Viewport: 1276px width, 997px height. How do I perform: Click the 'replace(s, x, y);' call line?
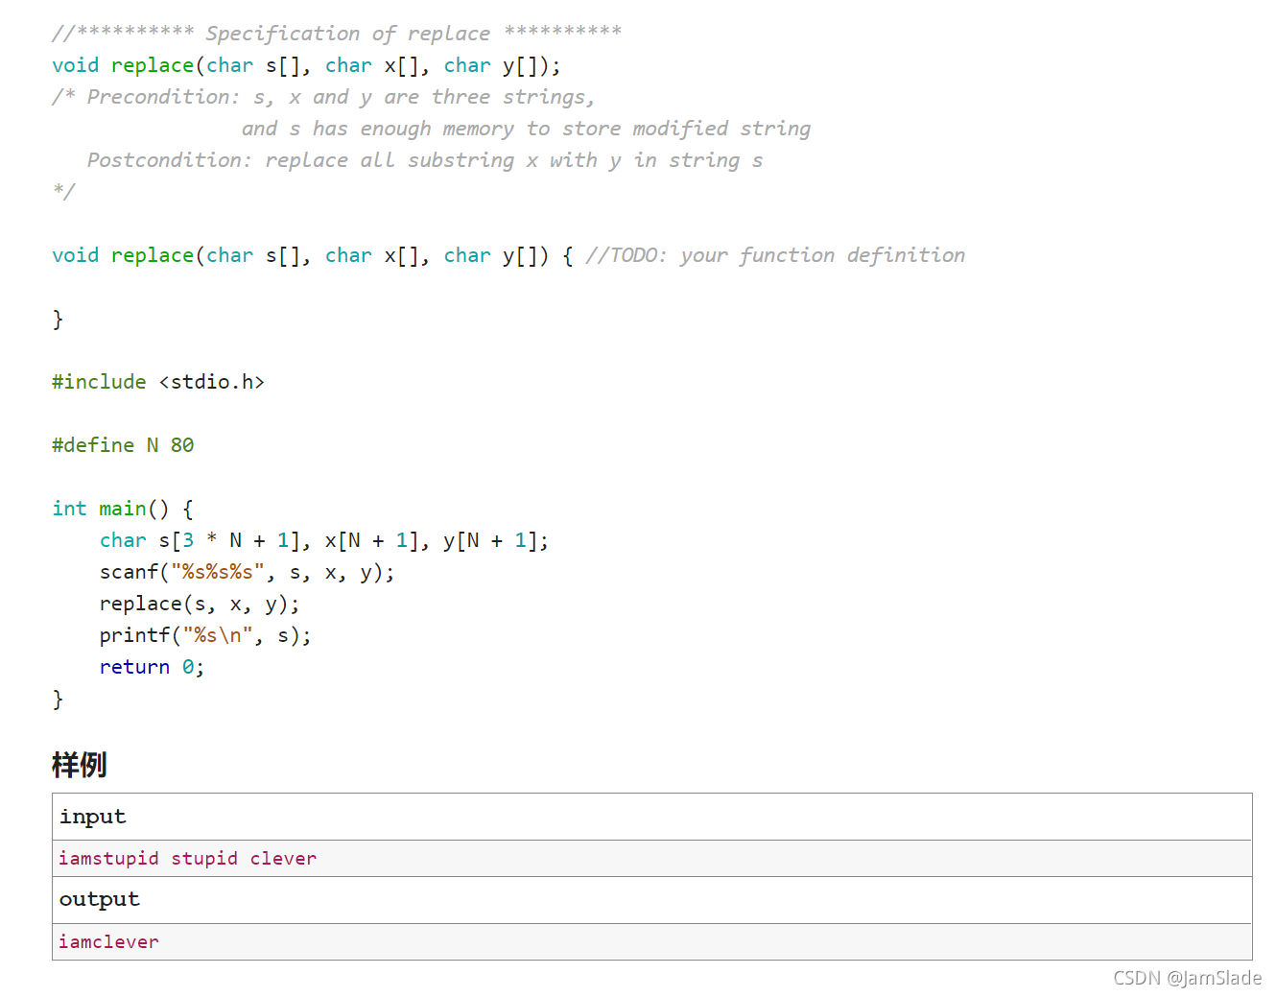pos(200,604)
